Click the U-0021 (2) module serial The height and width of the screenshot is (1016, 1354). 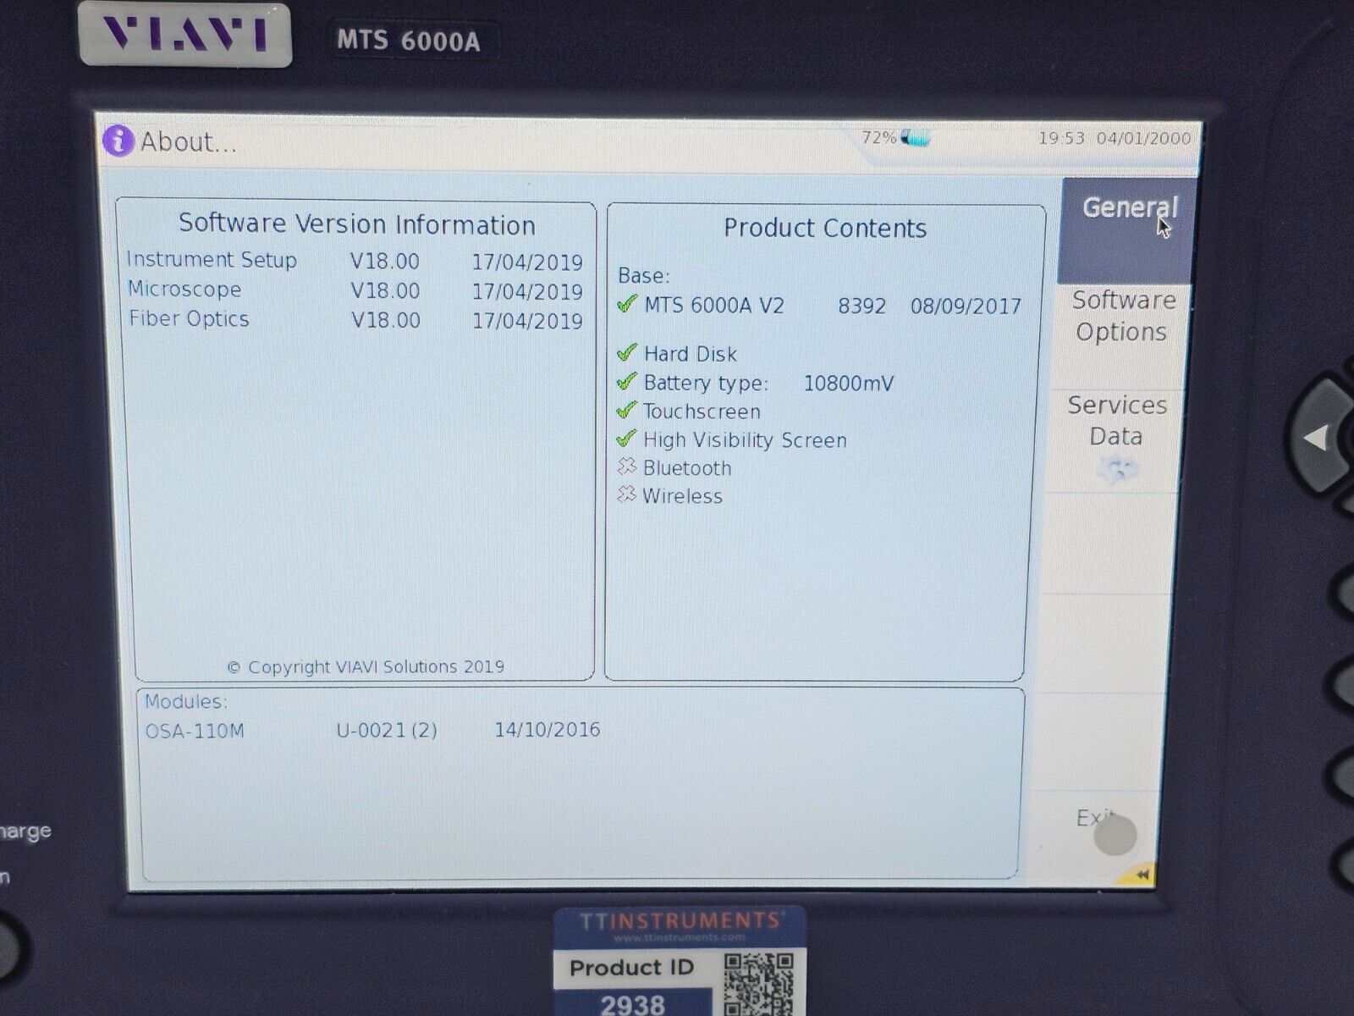click(x=387, y=730)
